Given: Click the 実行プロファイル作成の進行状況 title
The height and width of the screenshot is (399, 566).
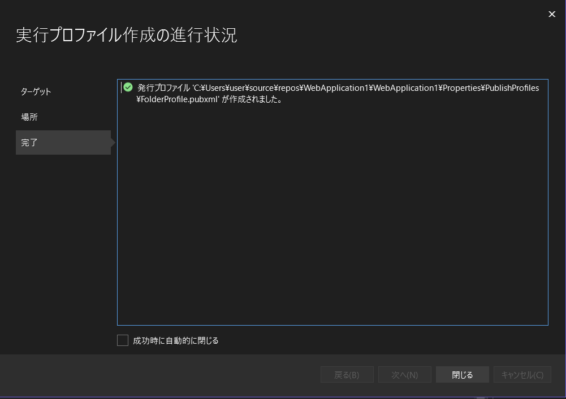Looking at the screenshot, I should tap(127, 35).
